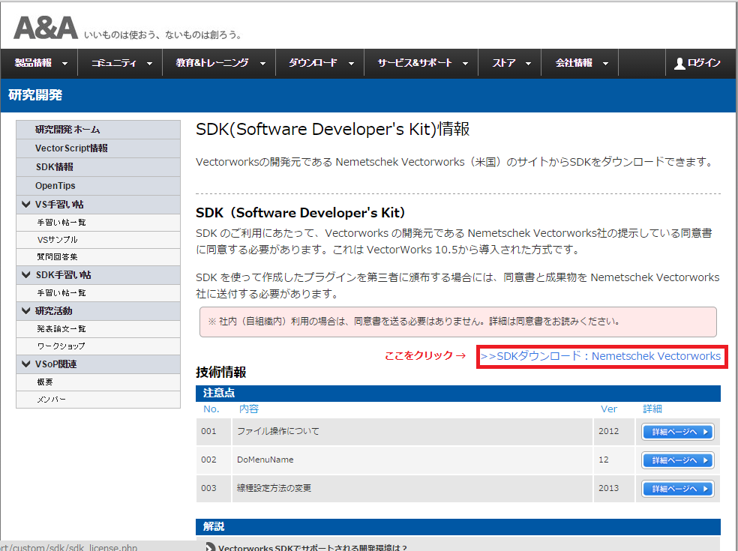Click the No. column header
738x551 pixels.
click(211, 409)
